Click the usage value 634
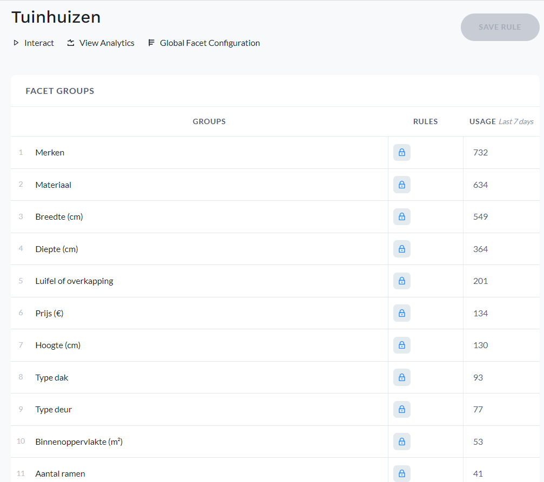 480,185
